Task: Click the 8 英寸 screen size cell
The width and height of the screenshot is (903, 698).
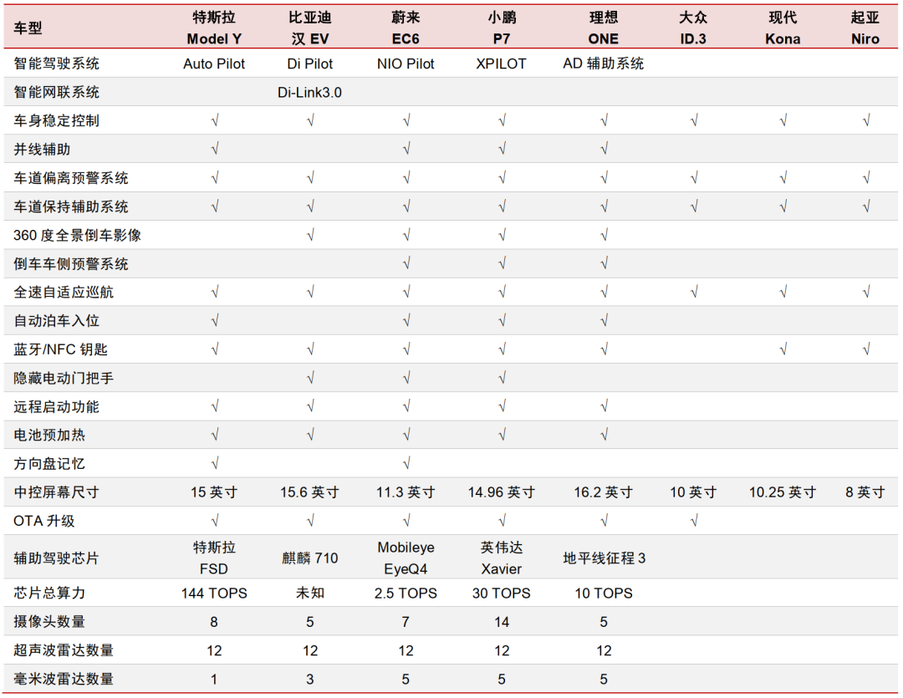Action: click(865, 492)
